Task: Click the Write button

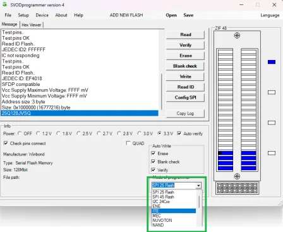Action: [185, 76]
